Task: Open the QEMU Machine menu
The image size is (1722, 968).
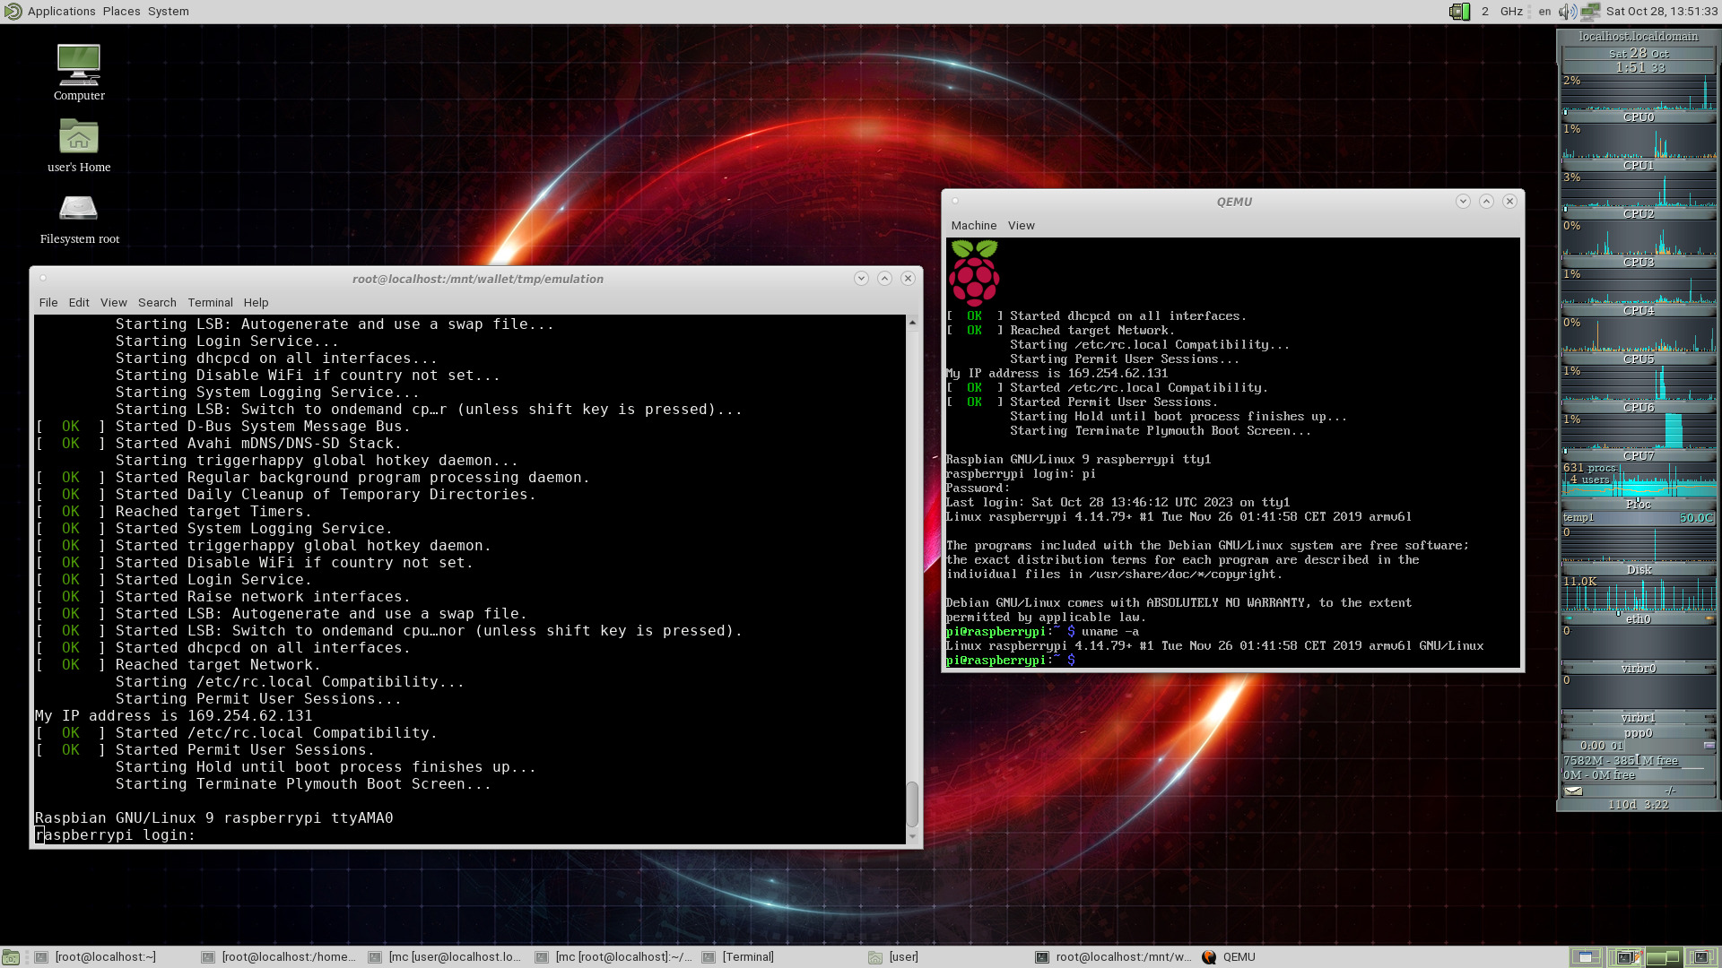Action: 973,226
